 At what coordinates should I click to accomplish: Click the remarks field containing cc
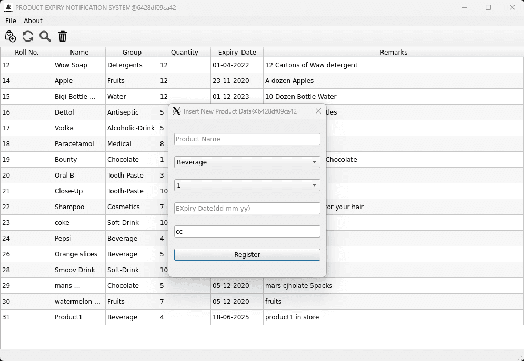pyautogui.click(x=247, y=232)
